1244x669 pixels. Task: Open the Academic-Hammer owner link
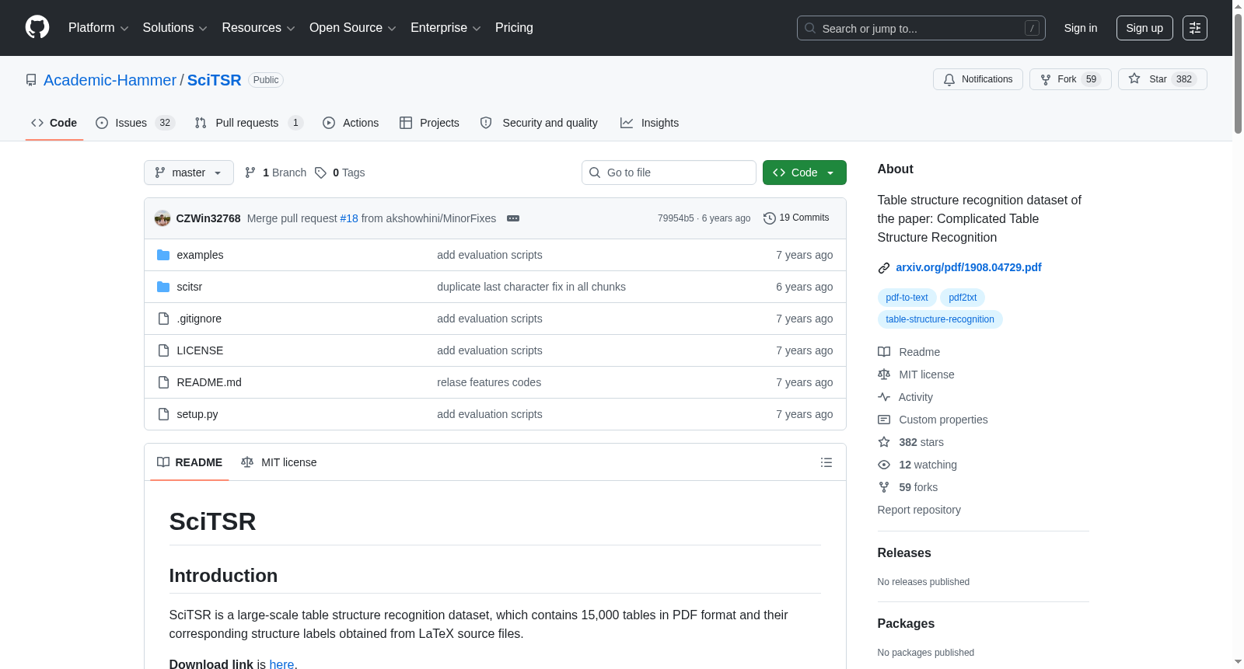click(x=110, y=80)
